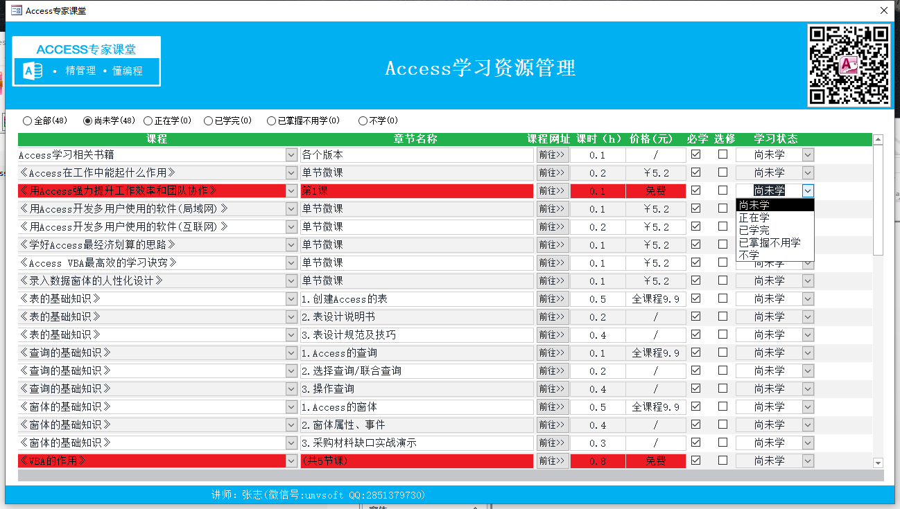The height and width of the screenshot is (509, 900).
Task: Click 前往>> button for 各个版本 row
Action: (x=553, y=155)
